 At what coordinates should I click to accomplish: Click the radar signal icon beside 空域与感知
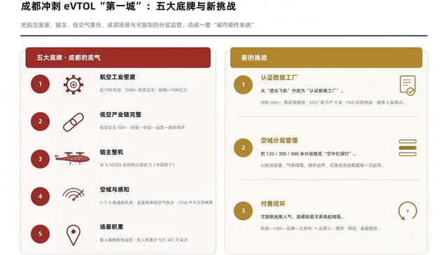(x=73, y=194)
